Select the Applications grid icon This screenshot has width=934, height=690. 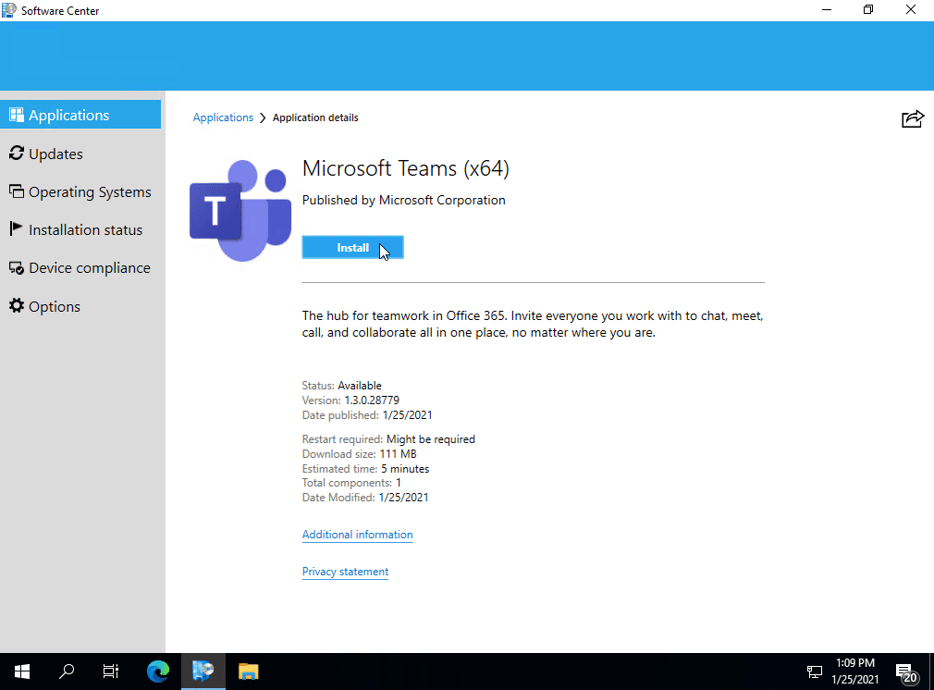[16, 114]
